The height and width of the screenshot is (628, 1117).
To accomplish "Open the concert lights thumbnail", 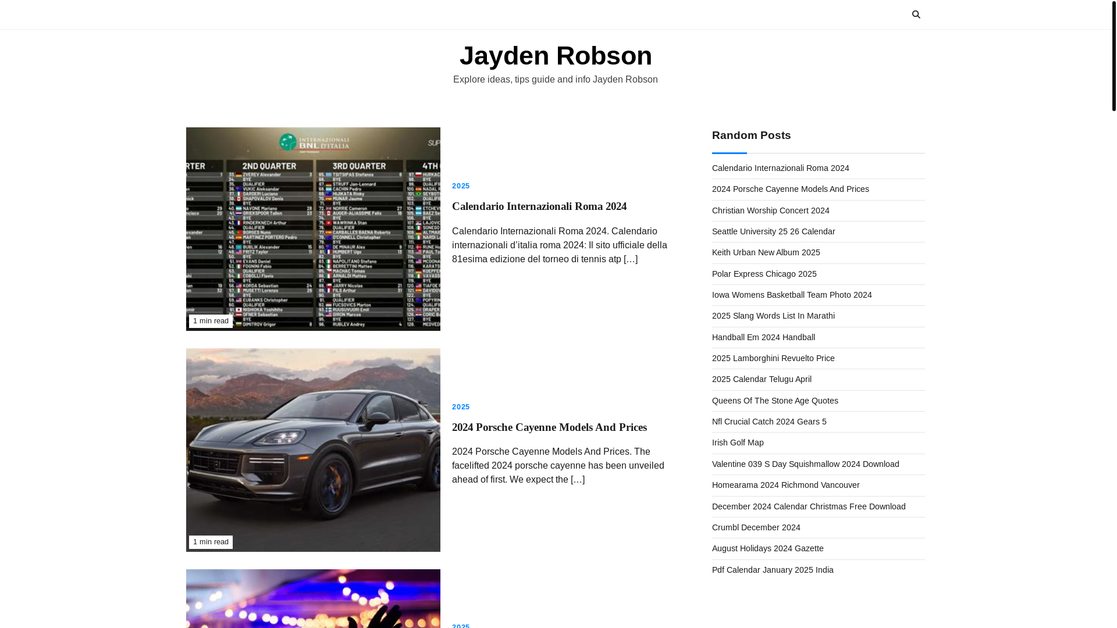I will [x=313, y=598].
